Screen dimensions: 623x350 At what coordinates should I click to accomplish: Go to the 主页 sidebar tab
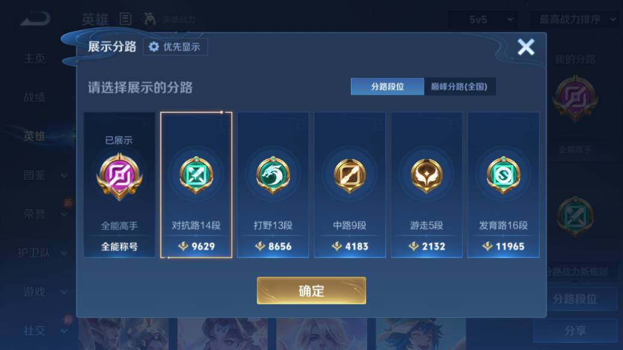(35, 58)
